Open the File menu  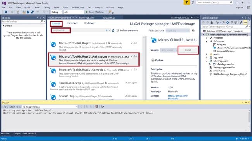coord(3,7)
